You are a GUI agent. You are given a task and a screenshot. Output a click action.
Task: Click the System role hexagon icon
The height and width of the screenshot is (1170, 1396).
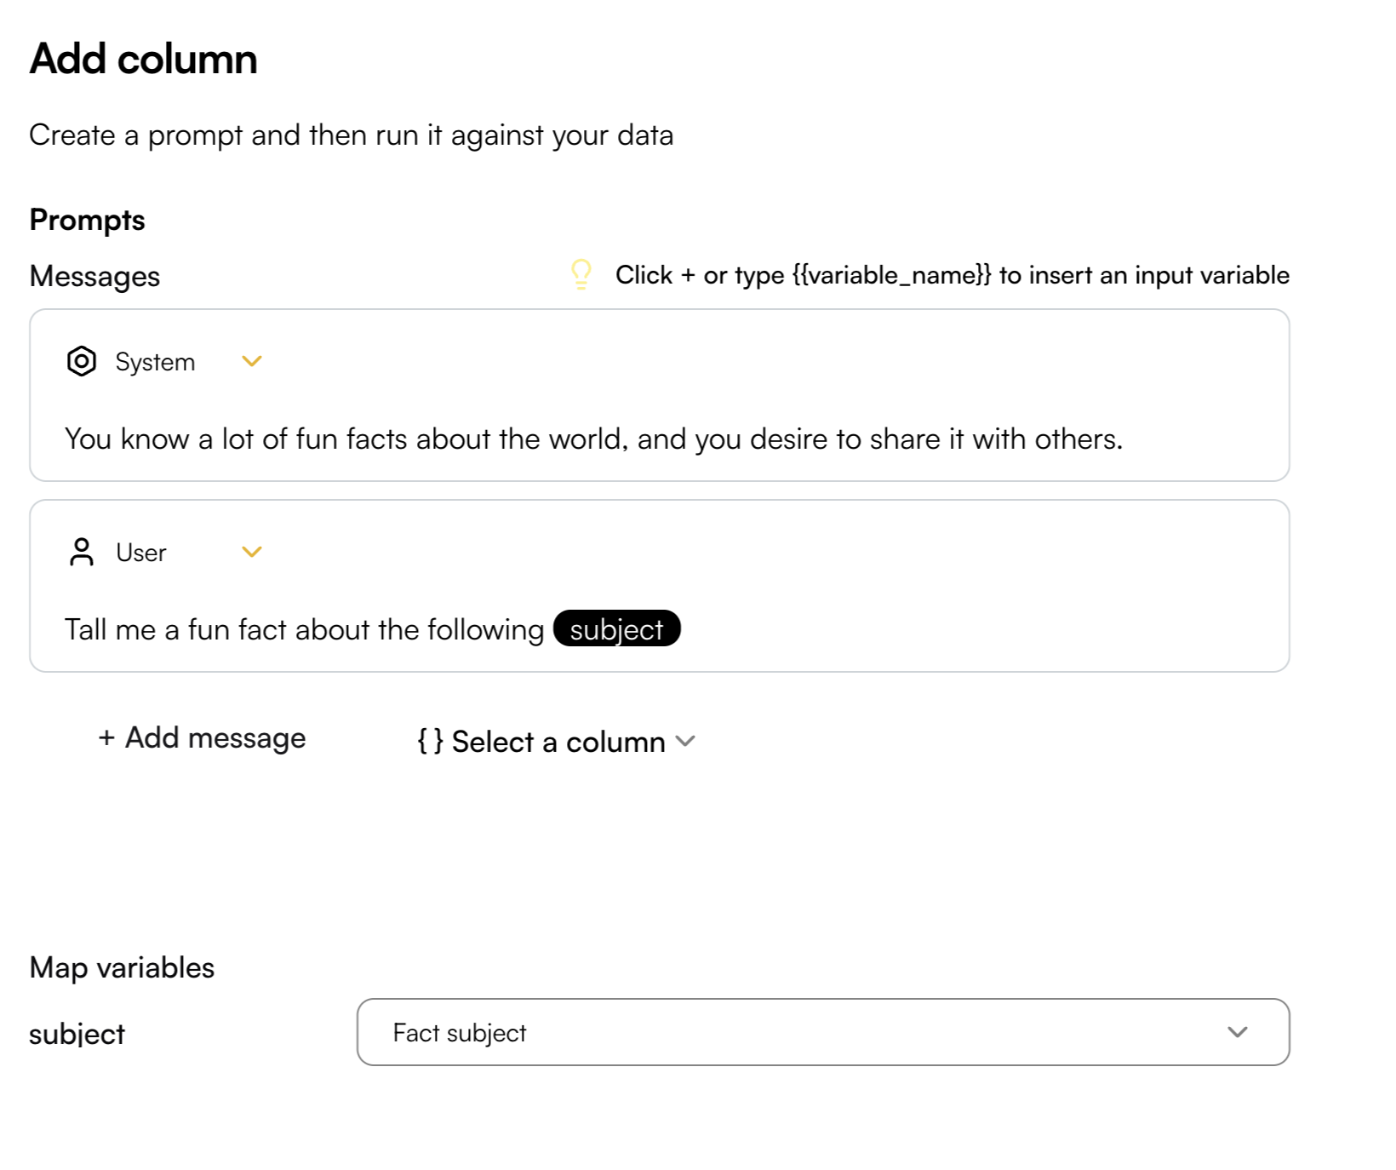click(x=82, y=361)
